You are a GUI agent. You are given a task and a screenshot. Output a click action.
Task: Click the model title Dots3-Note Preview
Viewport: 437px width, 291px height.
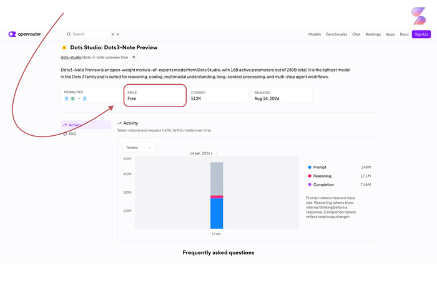[x=114, y=47]
